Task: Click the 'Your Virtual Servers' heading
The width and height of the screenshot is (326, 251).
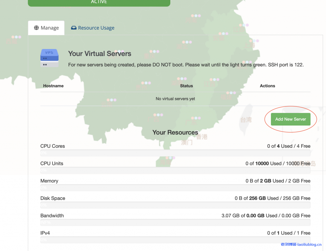Action: (100, 53)
